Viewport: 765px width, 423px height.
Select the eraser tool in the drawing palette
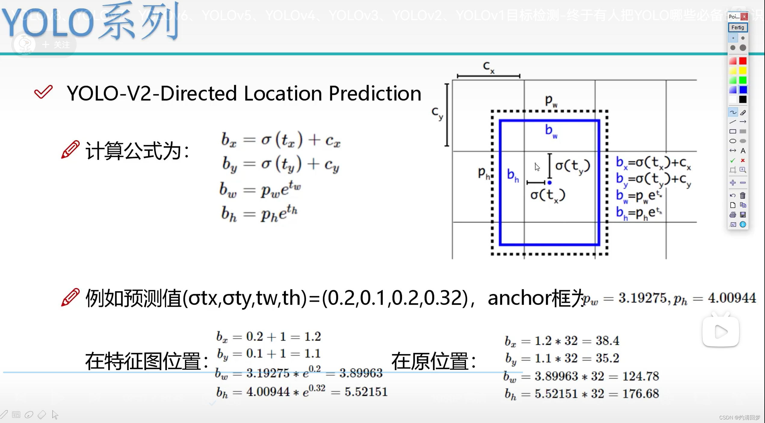[743, 112]
